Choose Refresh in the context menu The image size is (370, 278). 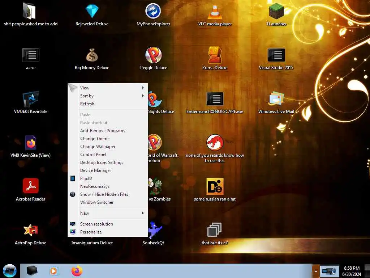108,104
